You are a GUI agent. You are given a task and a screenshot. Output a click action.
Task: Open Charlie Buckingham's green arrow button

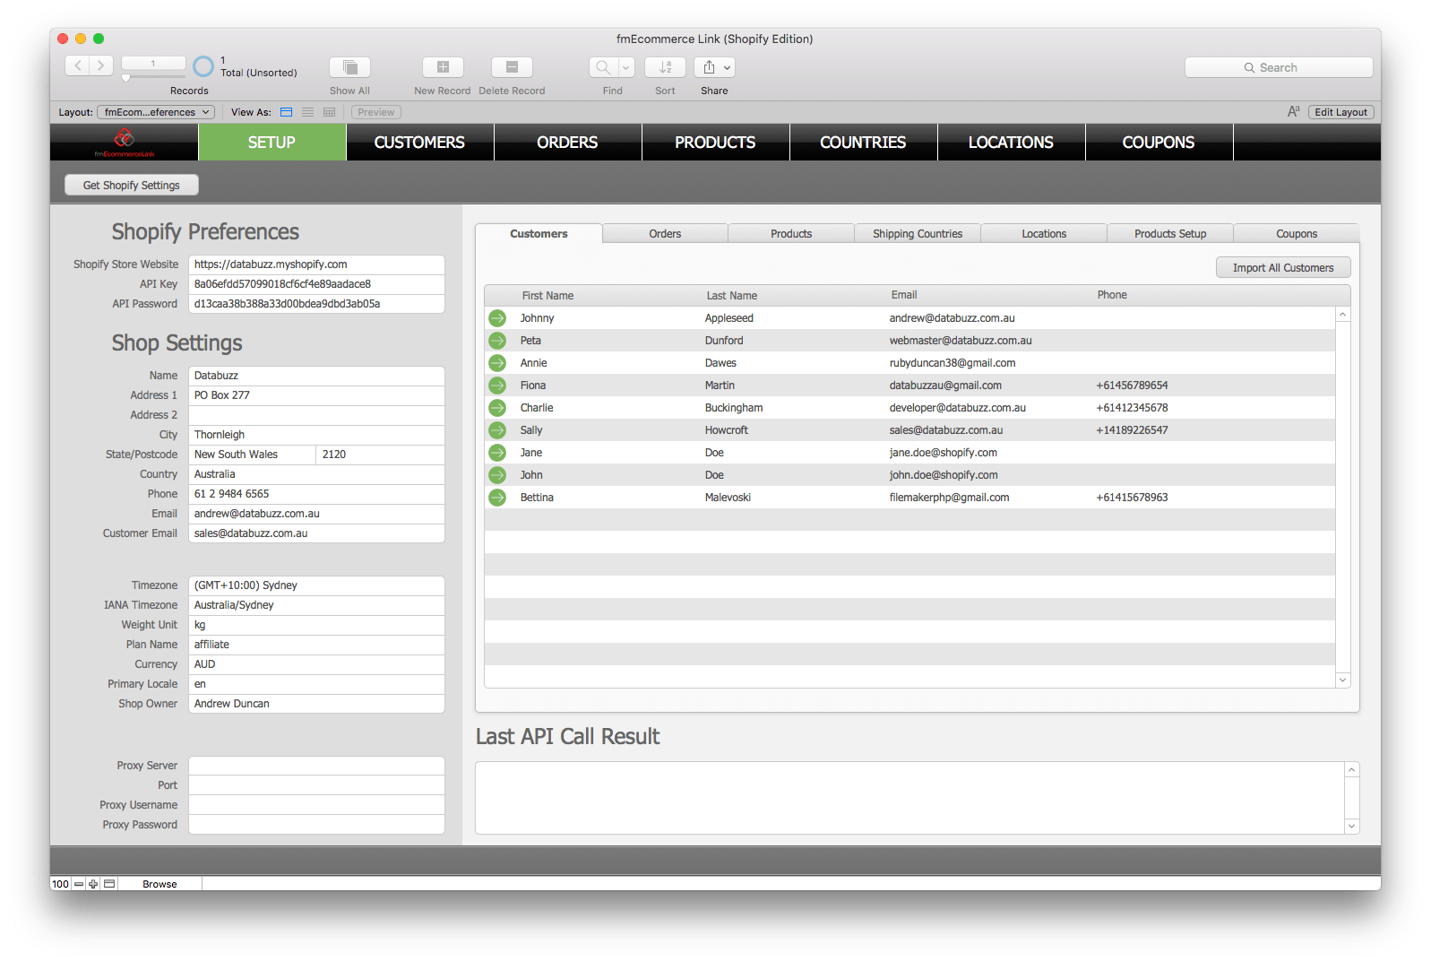(x=497, y=408)
